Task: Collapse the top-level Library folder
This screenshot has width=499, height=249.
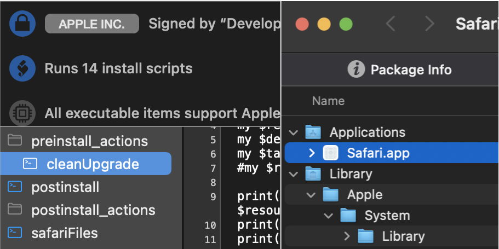Action: [294, 174]
